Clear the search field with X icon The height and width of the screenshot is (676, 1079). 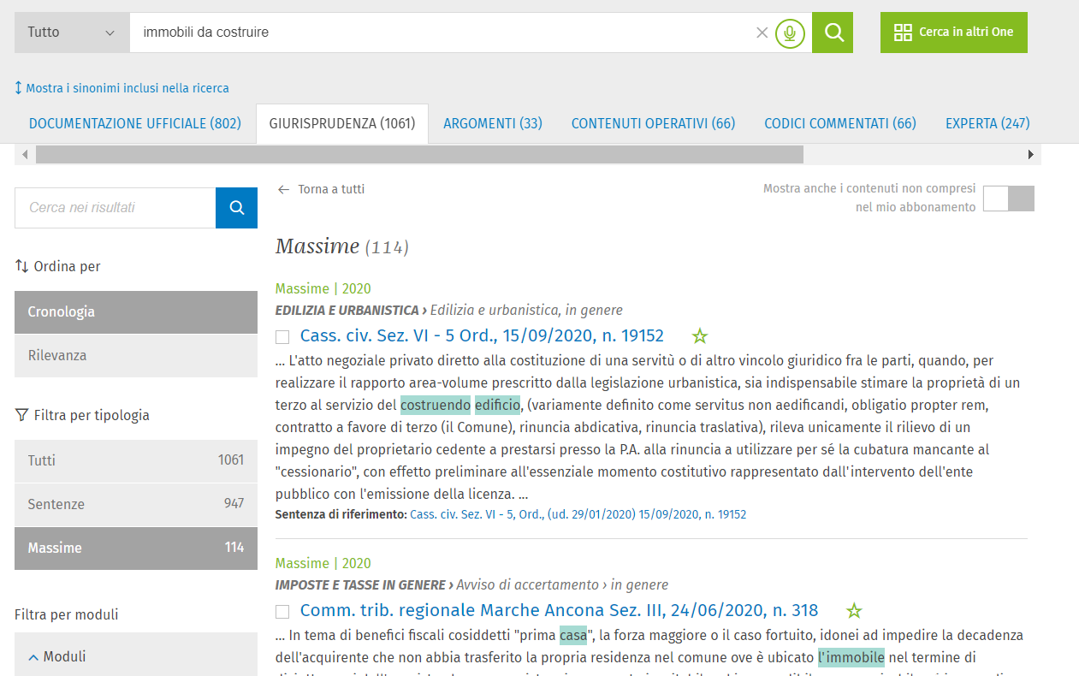(762, 33)
